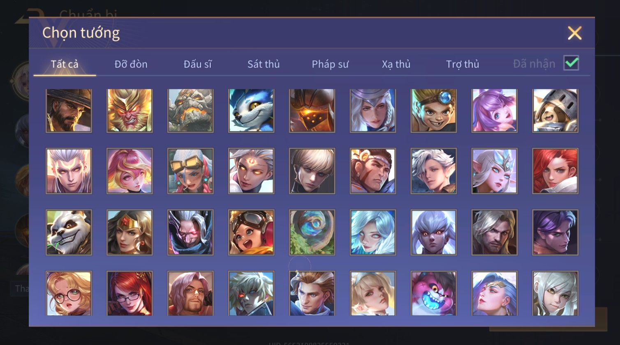Filter by the Xạ thủ tab
Screen dimensions: 620x345
point(396,64)
